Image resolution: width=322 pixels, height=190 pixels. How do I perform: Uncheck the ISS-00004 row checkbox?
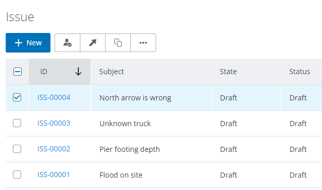coord(17,97)
